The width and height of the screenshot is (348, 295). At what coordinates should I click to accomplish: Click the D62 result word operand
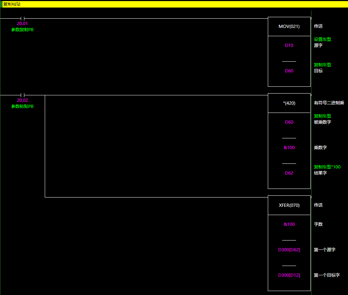coord(289,173)
